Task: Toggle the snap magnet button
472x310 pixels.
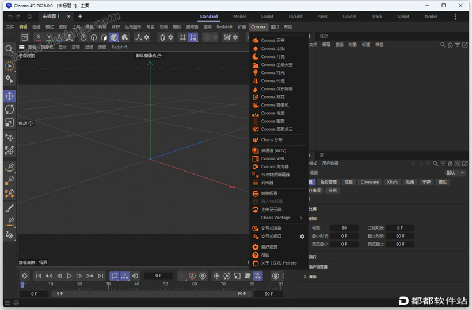Action: click(x=162, y=37)
